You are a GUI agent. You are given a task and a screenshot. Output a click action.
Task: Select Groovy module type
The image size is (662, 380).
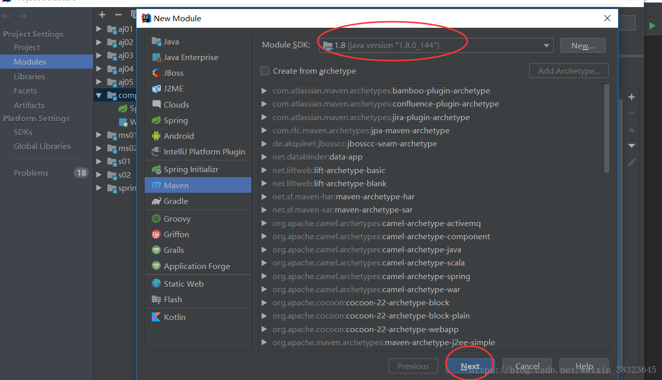tap(198, 219)
